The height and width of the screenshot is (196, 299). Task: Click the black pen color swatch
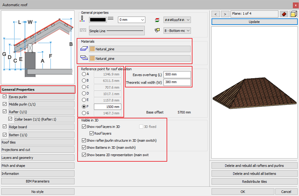point(98,20)
